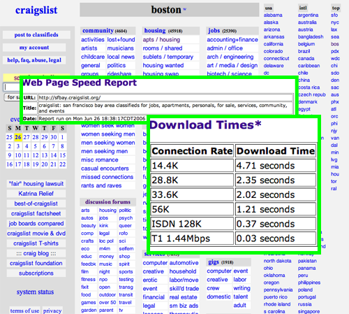Select calendar day 26
This screenshot has width=349, height=314.
(x=18, y=137)
